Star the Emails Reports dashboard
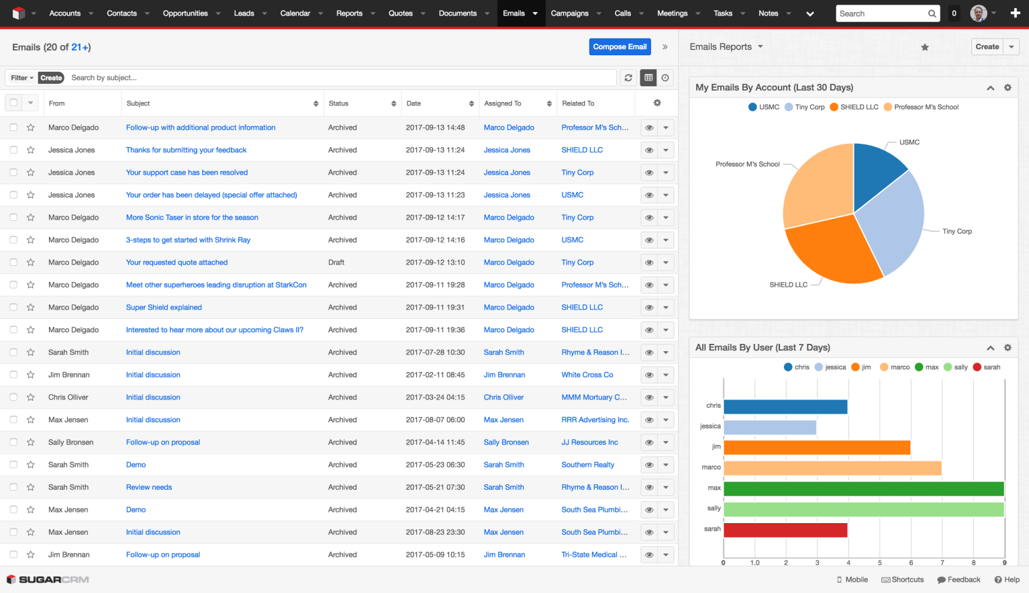 [925, 47]
